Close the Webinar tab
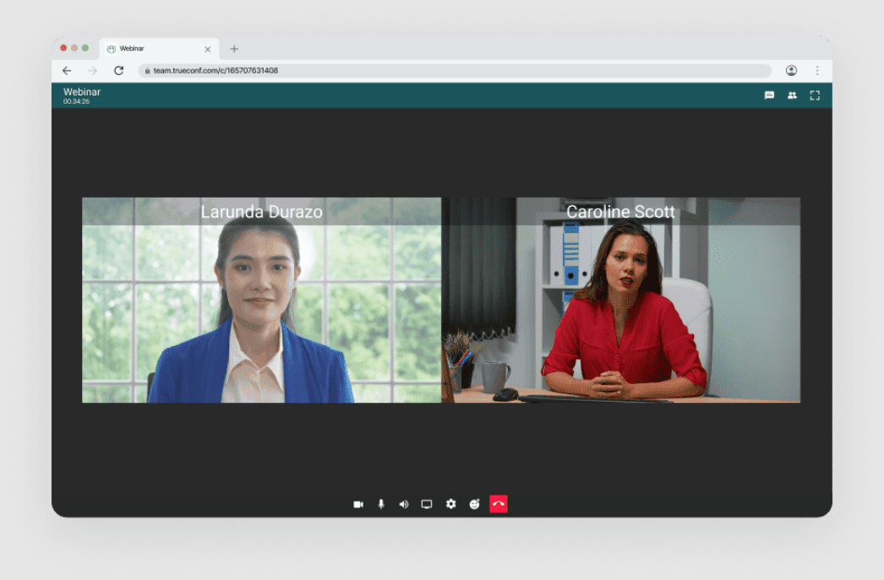The height and width of the screenshot is (580, 884). (x=207, y=49)
